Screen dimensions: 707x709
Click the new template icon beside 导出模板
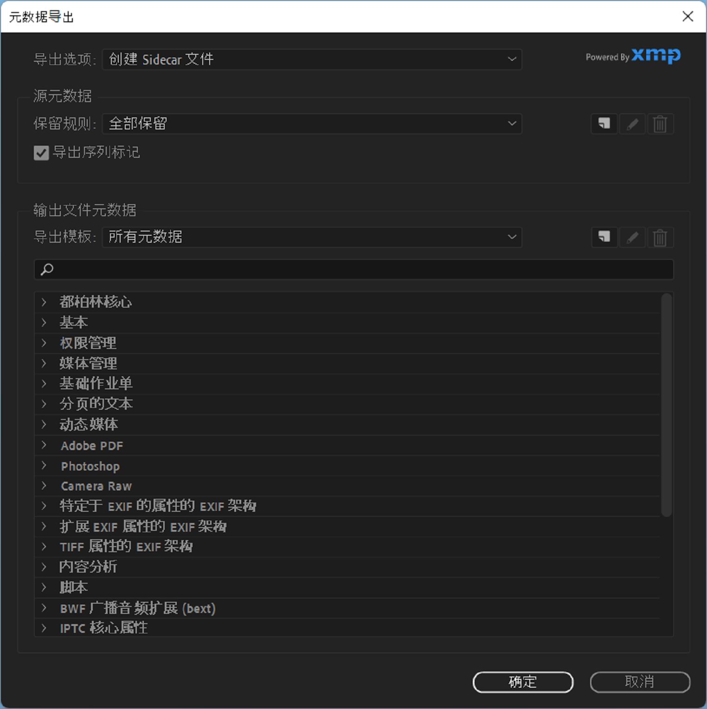point(604,237)
